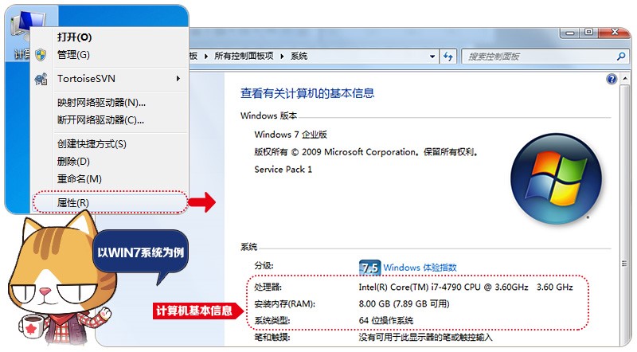Click the magnifier search icon
This screenshot has width=637, height=352.
(x=621, y=57)
